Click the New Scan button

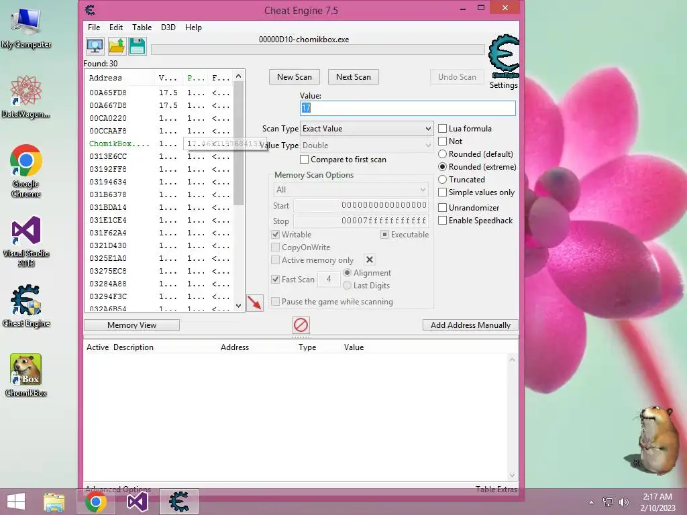tap(295, 76)
